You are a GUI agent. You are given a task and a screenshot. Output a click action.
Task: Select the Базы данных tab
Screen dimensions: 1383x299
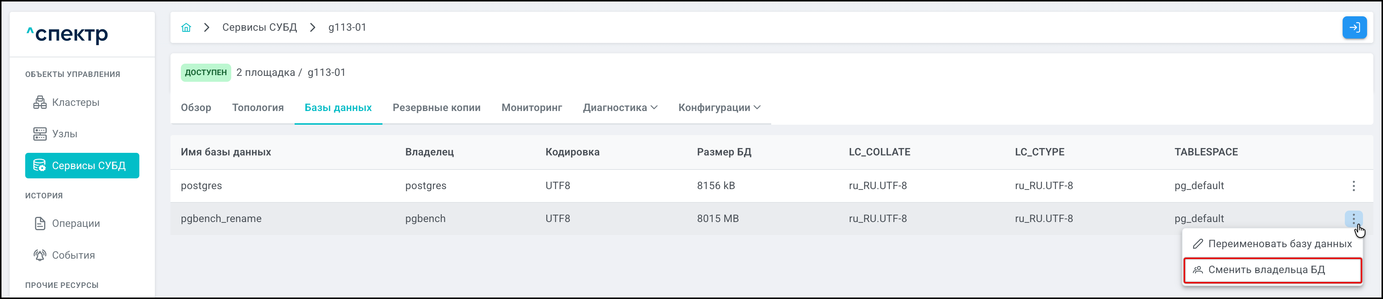tap(338, 108)
